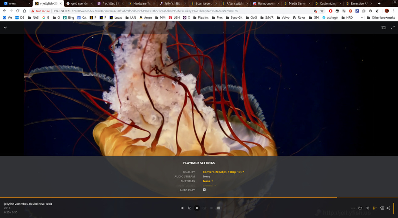Switch to the achilles browser tab

[x=110, y=4]
